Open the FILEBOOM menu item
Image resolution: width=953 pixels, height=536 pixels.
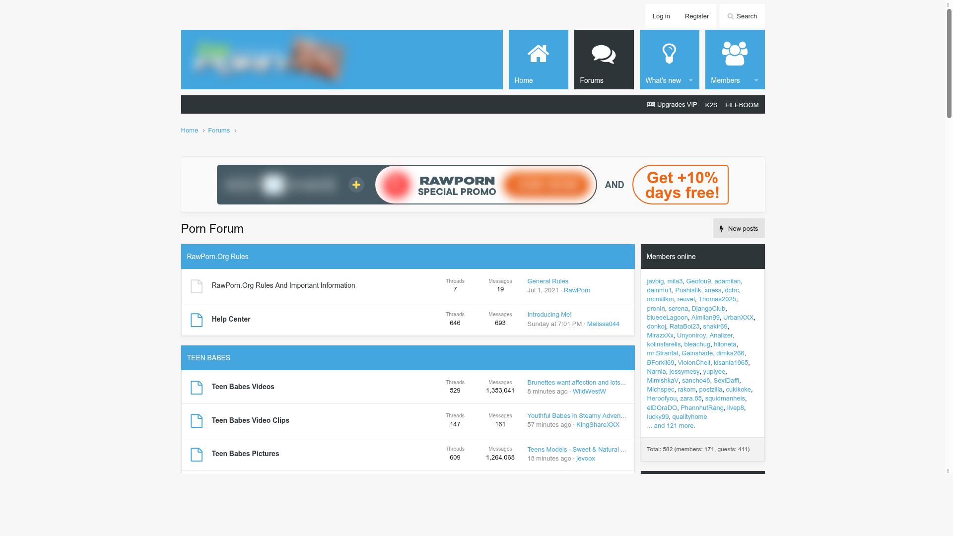742,105
